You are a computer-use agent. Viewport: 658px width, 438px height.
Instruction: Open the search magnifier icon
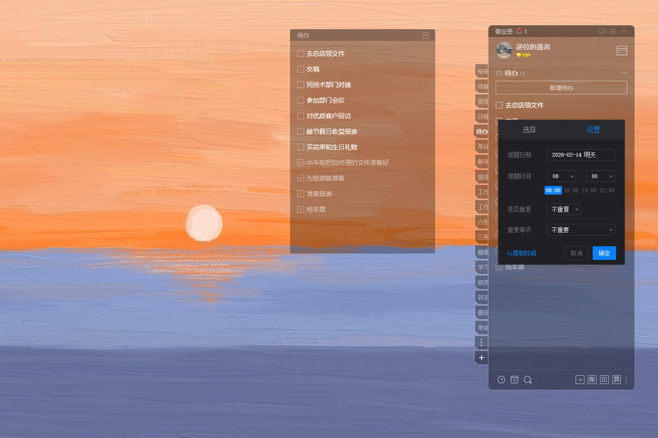click(528, 380)
